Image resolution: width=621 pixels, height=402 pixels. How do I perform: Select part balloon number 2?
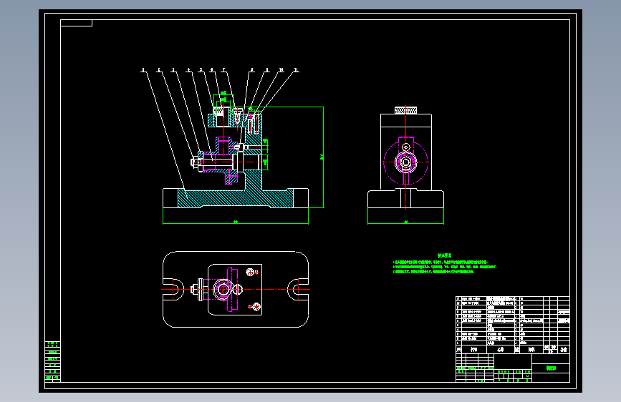point(159,70)
